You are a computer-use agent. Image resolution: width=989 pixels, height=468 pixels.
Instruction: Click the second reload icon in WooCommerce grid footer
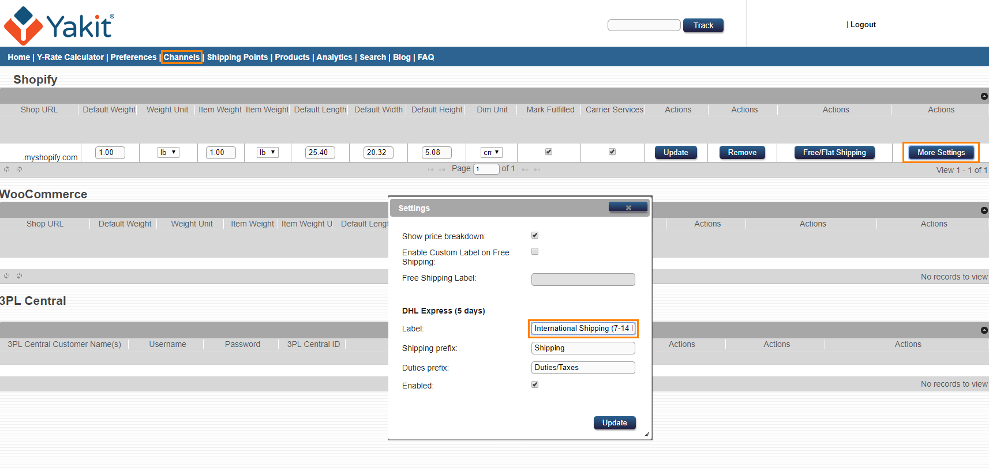point(19,276)
